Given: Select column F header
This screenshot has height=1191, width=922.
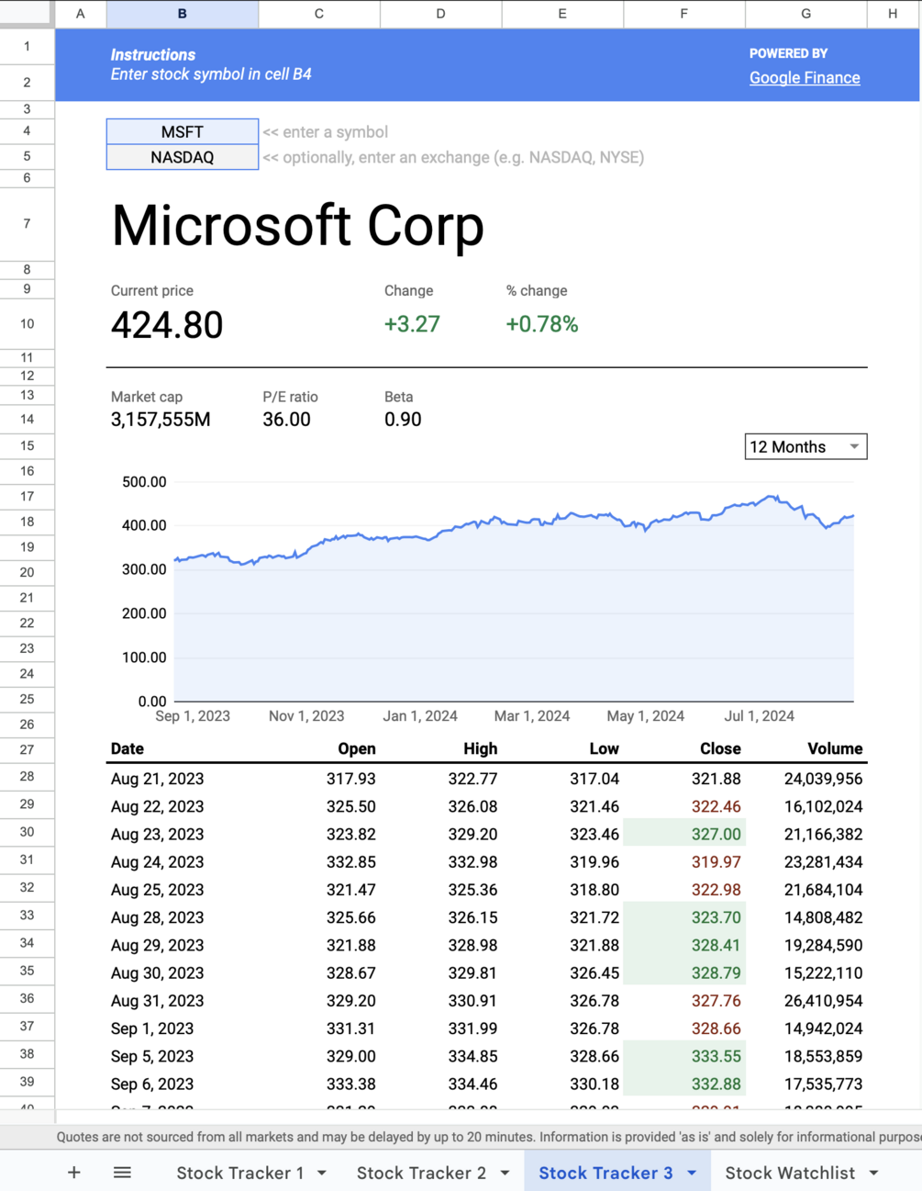Looking at the screenshot, I should coord(683,14).
